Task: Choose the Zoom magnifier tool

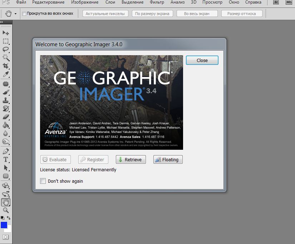Action: coord(6,210)
